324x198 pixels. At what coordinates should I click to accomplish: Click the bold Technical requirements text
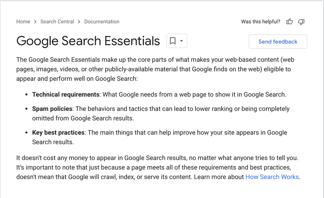(x=66, y=95)
